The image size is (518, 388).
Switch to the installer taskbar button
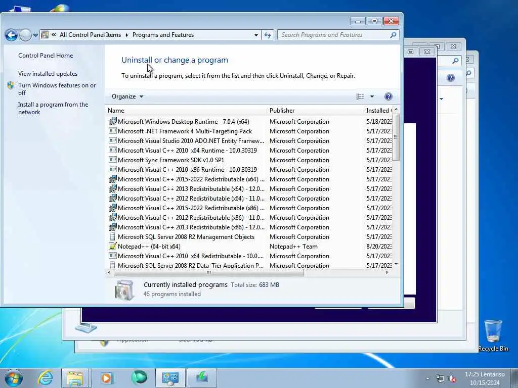202,378
